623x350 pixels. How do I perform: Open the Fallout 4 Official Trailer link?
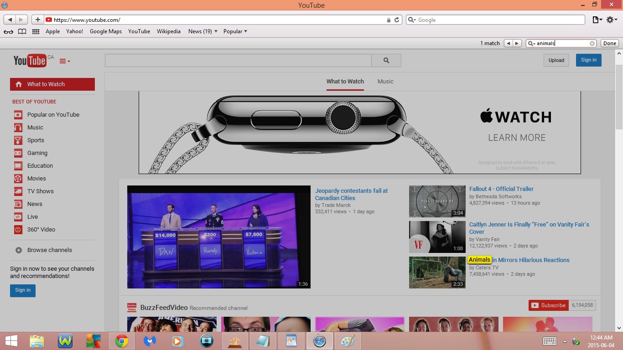(501, 189)
